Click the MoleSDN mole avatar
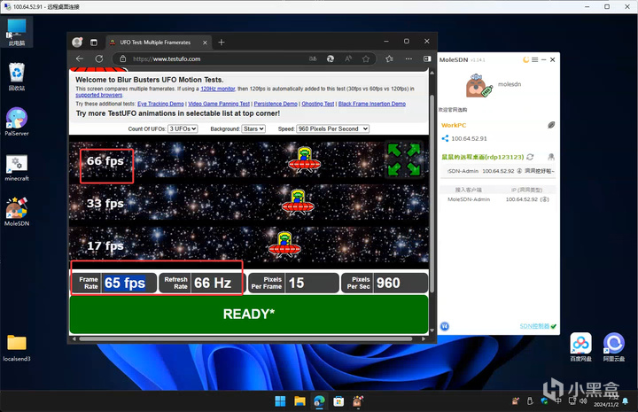 click(478, 85)
